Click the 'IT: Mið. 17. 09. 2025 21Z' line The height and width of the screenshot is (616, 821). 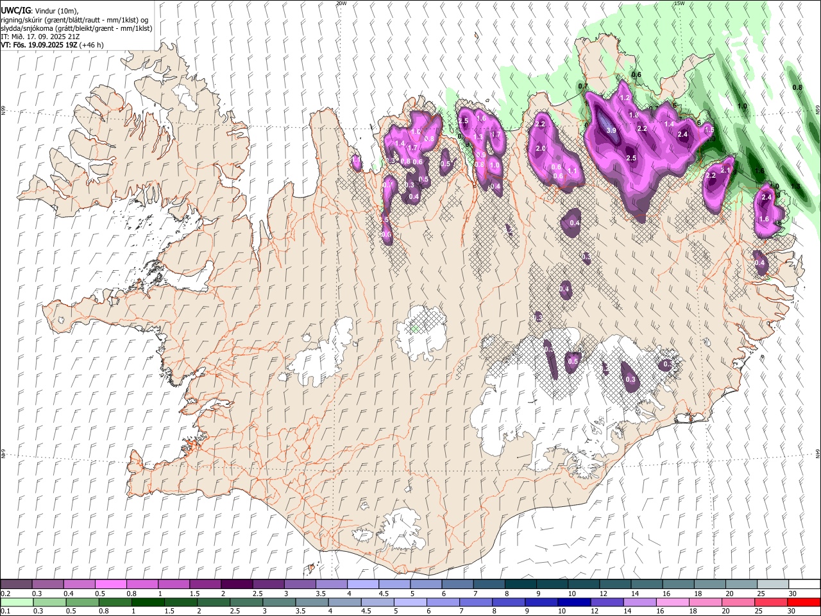40,37
